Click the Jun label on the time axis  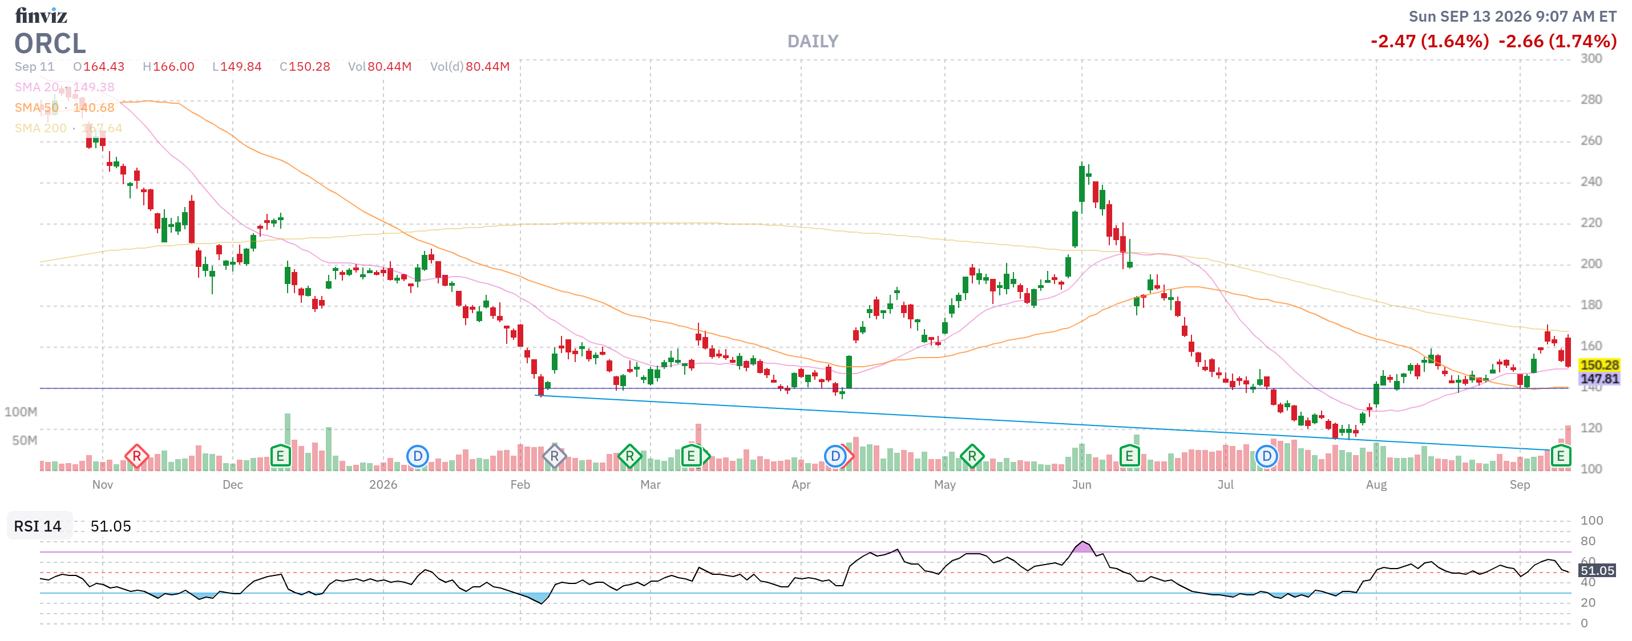1081,485
